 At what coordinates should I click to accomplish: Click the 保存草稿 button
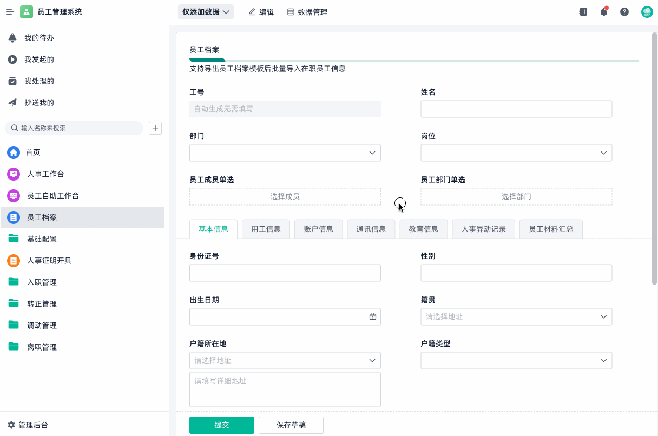click(x=291, y=425)
